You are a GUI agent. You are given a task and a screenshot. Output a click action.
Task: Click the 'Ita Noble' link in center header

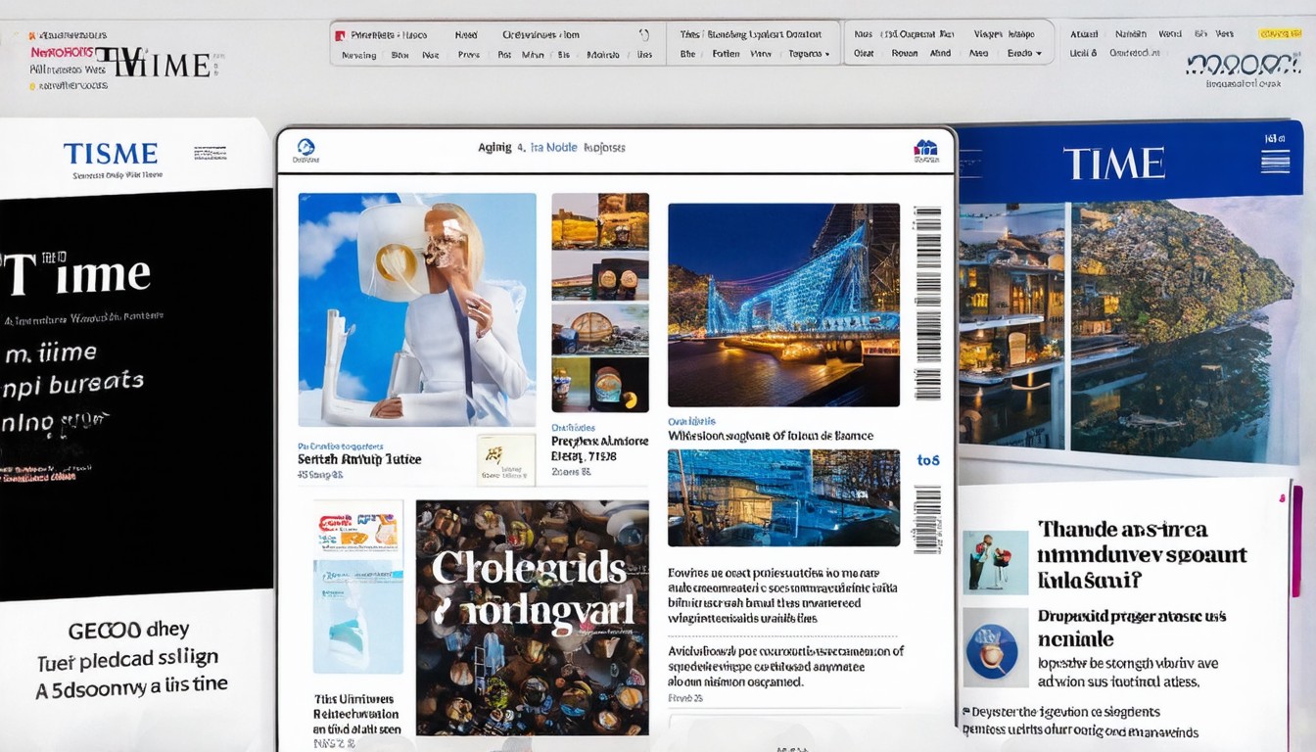pos(553,148)
